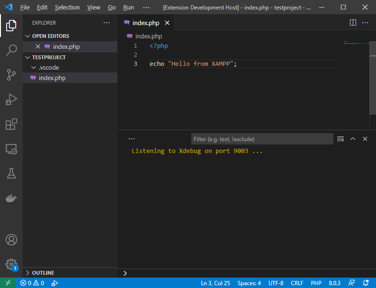This screenshot has height=288, width=376.
Task: Open the Extensions view
Action: [11, 124]
